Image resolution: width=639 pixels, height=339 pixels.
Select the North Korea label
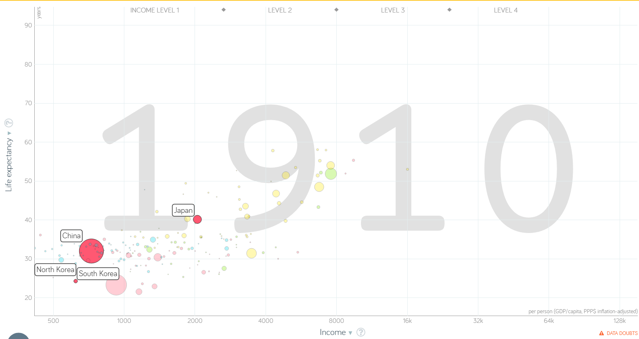point(55,270)
